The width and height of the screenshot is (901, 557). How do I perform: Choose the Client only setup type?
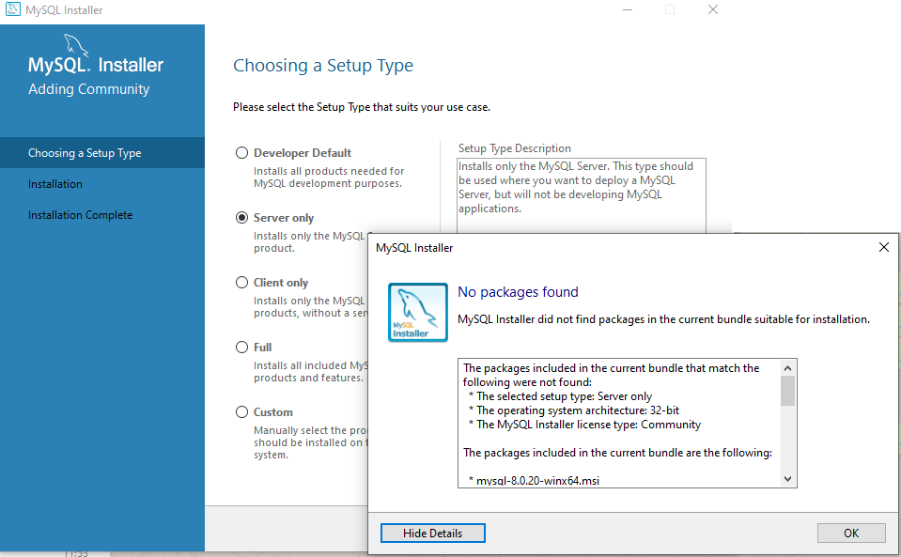click(241, 283)
